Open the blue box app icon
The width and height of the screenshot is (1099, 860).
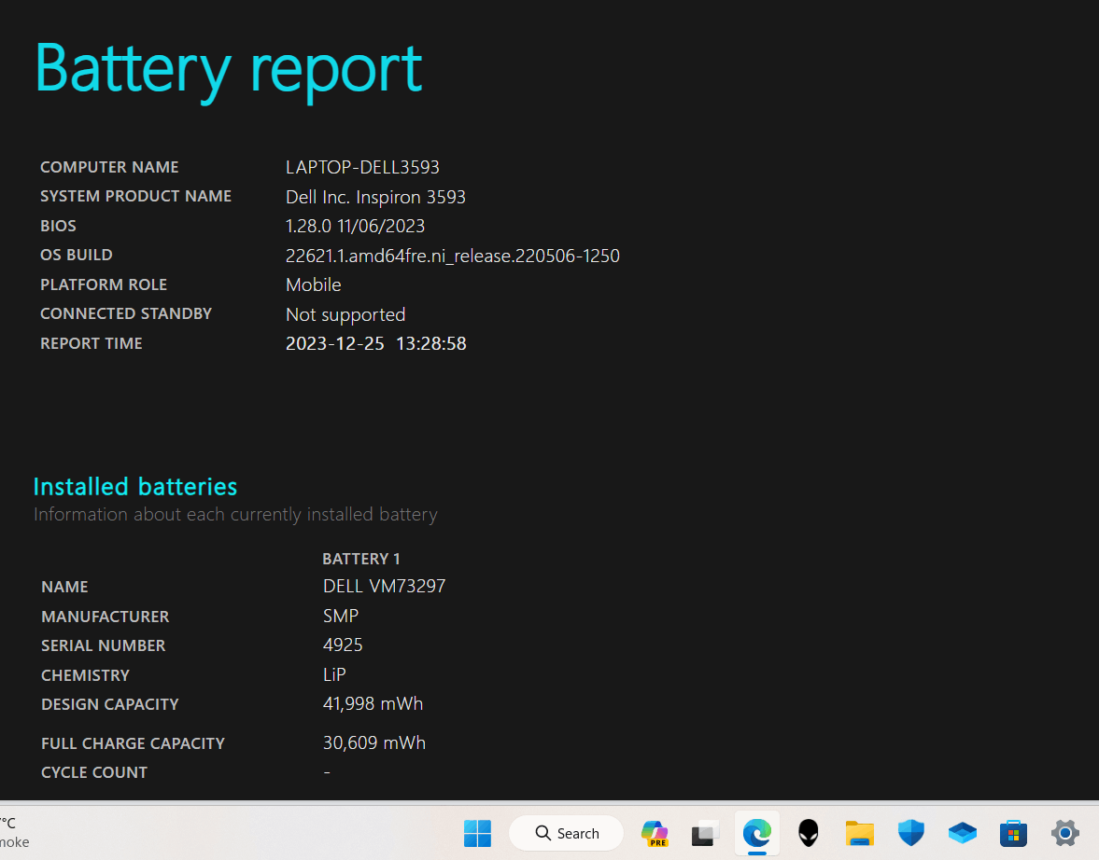click(x=963, y=833)
